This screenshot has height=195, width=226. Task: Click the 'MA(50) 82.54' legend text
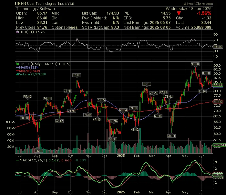click(29, 67)
